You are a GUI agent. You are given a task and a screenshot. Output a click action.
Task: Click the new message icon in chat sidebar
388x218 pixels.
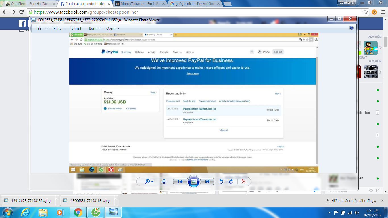[x=378, y=190]
